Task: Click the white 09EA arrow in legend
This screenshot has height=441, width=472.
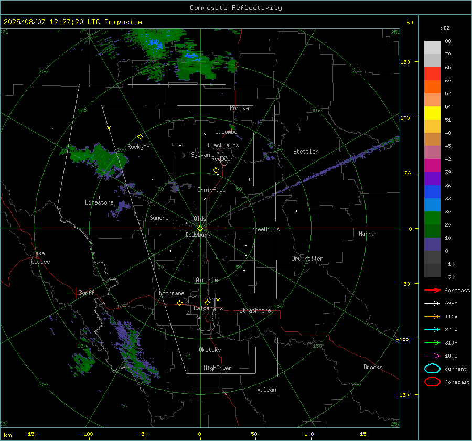Action: (x=432, y=304)
